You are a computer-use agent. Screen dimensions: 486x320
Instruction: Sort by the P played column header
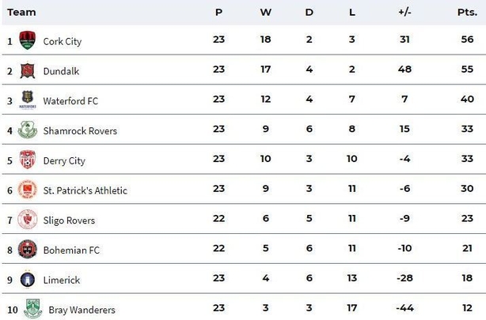[218, 13]
